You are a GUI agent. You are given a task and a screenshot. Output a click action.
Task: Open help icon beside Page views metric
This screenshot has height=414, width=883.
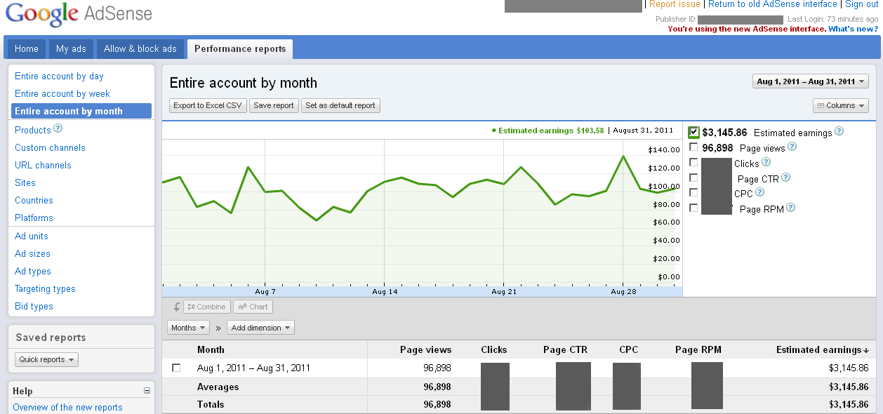[792, 147]
